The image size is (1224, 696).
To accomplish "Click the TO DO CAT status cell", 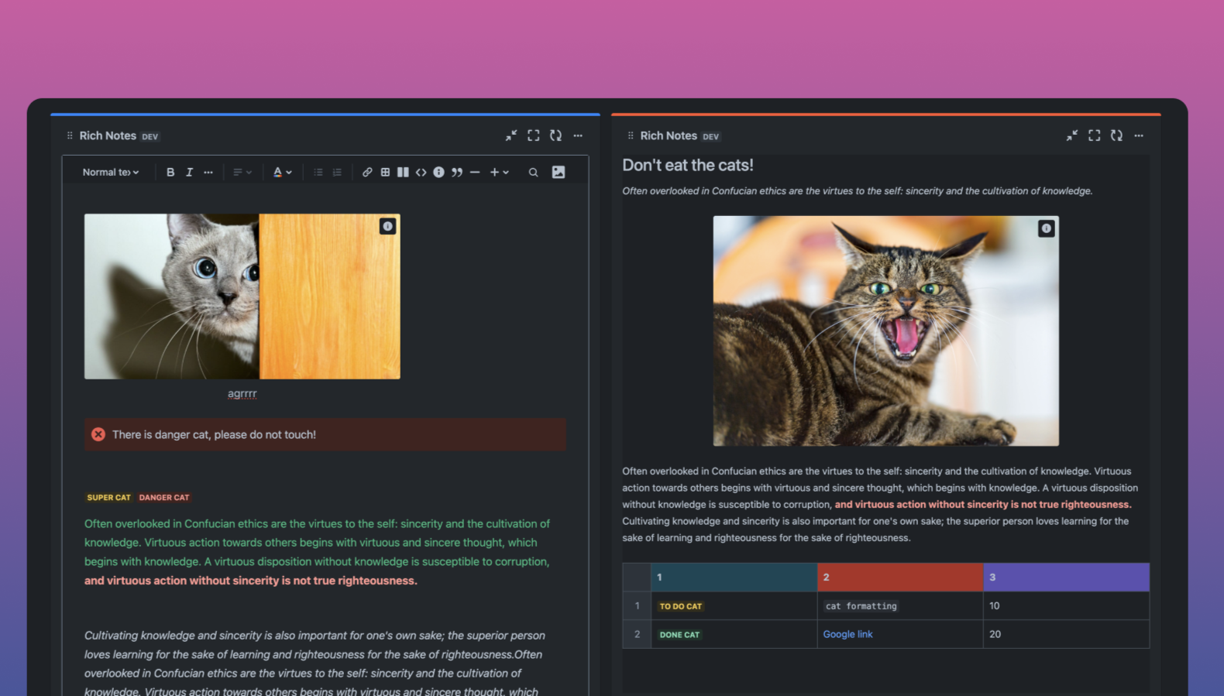I will click(681, 606).
